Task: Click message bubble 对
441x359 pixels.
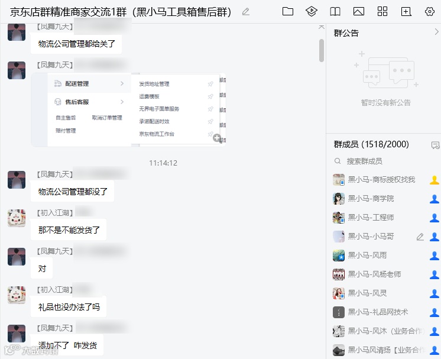Action: (x=42, y=269)
